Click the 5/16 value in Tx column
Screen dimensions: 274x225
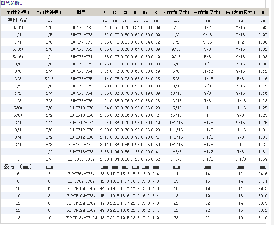49,79
